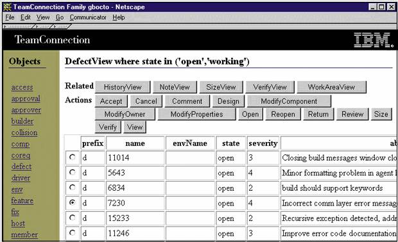Select the radio button for defect 7230
Image resolution: width=398 pixels, height=242 pixels.
(73, 202)
